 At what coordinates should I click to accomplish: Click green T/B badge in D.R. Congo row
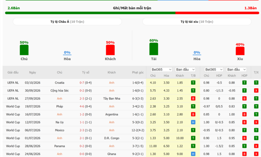(x=193, y=138)
